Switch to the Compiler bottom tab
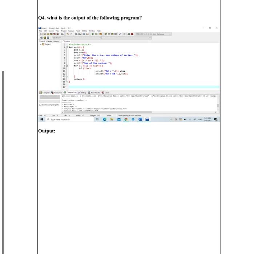The image size is (254, 254). [45, 93]
